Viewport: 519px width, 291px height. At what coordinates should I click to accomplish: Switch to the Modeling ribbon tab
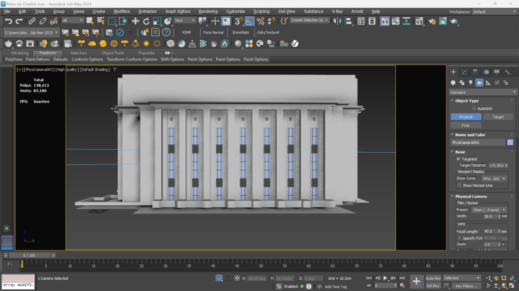coord(20,53)
